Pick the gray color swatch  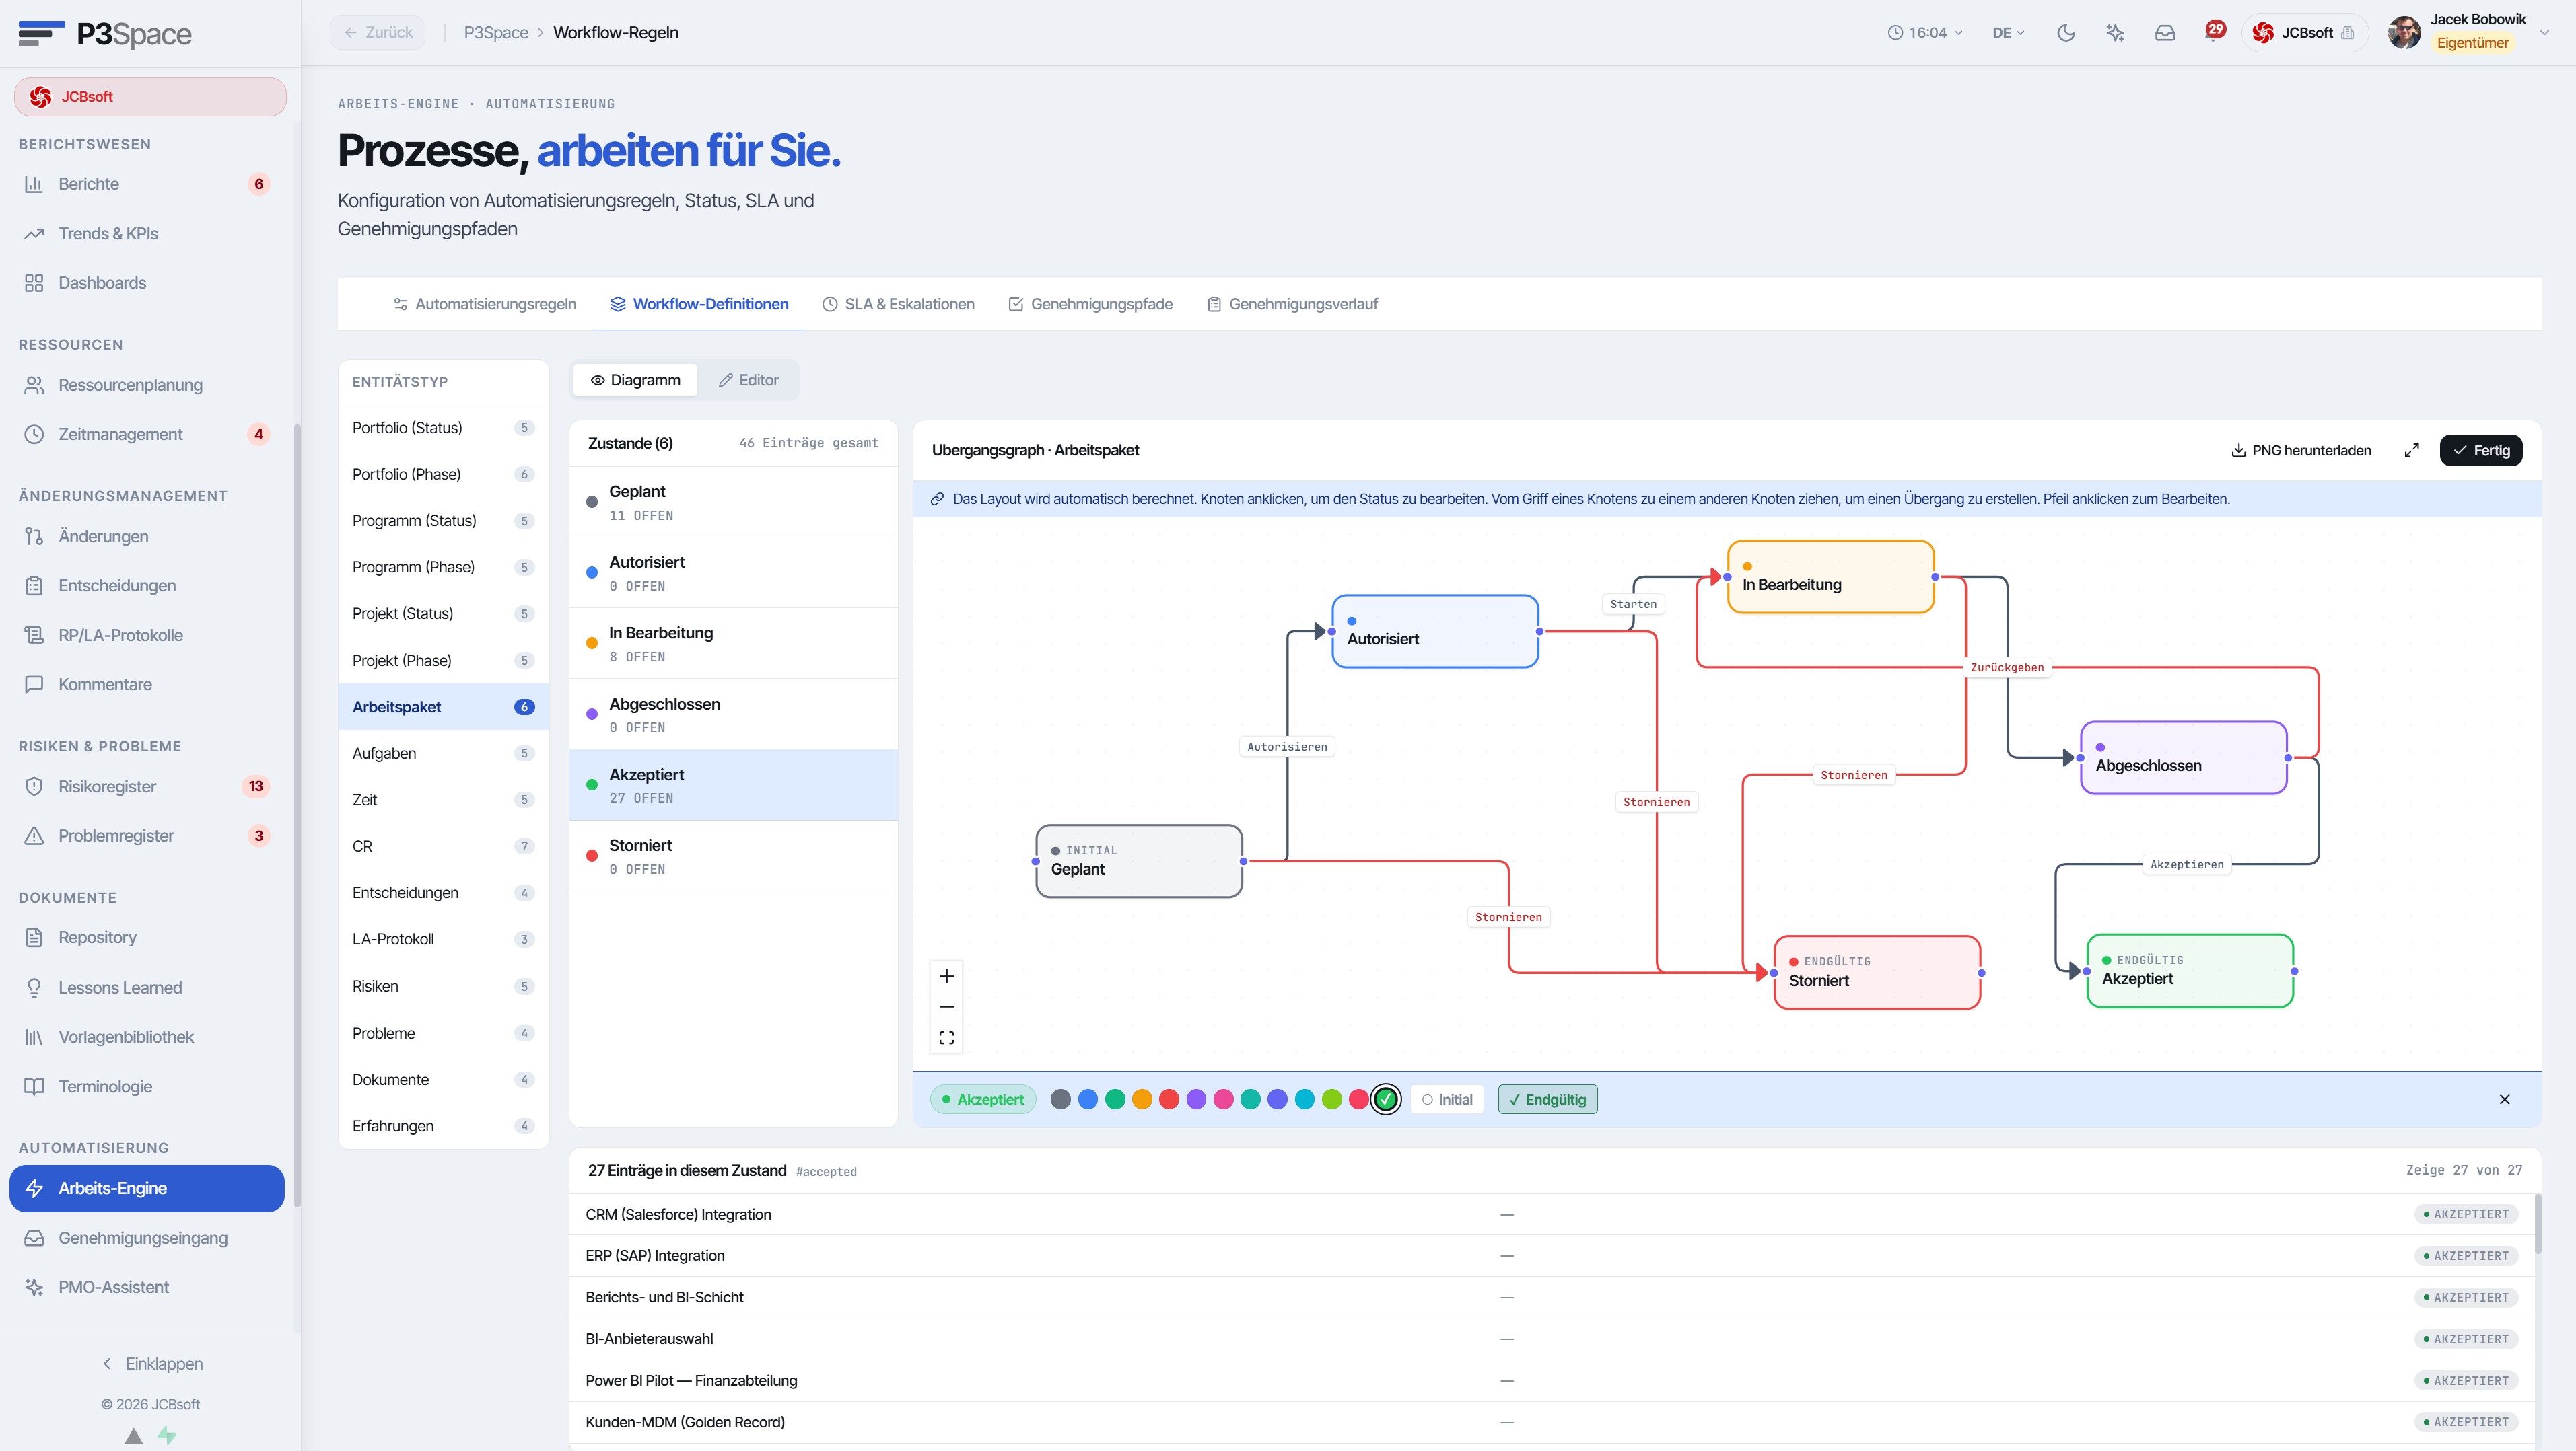pos(1061,1099)
